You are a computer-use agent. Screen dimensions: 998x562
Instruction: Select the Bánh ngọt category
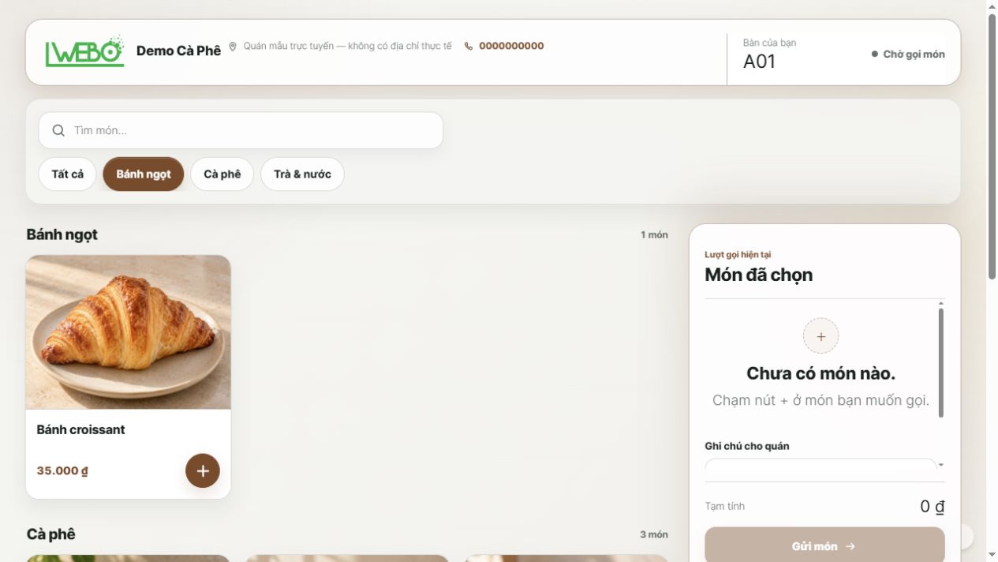[x=143, y=174]
